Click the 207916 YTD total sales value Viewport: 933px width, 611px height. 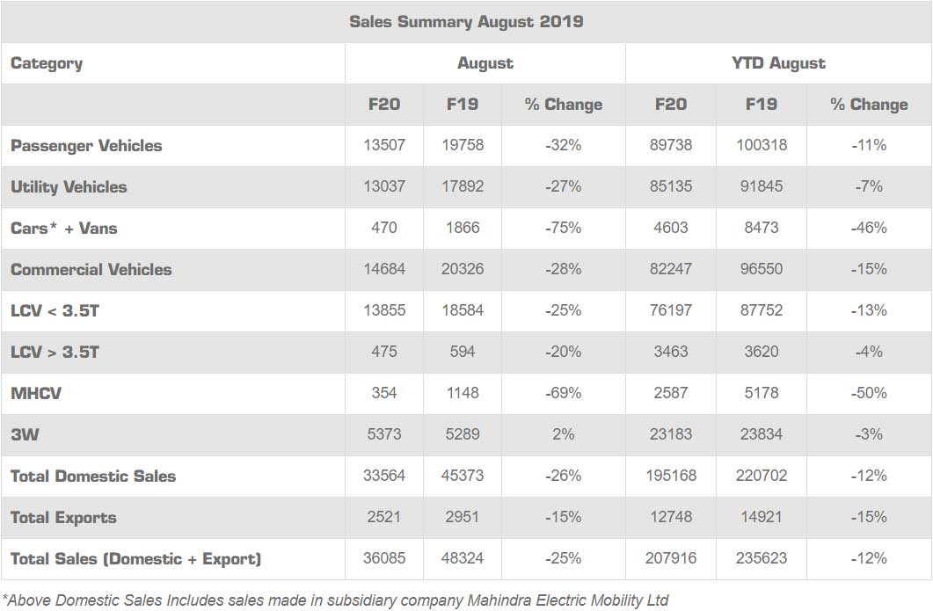click(671, 559)
